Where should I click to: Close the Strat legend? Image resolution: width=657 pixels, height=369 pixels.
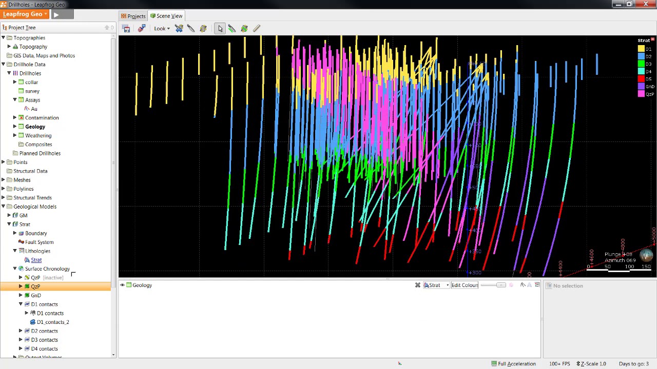653,39
